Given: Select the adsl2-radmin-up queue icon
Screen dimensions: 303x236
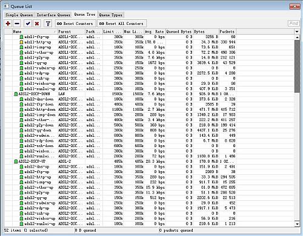Looking at the screenshot, I should [x=21, y=203].
